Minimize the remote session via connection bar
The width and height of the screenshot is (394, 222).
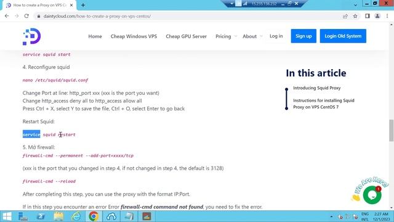[x=283, y=4]
